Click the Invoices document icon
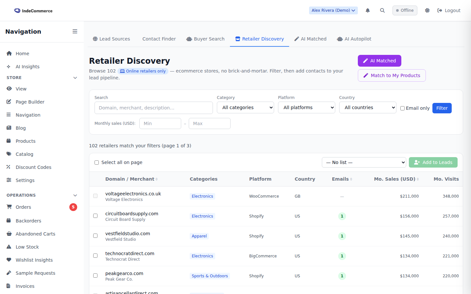Screen dimensions: 471x294 tap(9, 286)
